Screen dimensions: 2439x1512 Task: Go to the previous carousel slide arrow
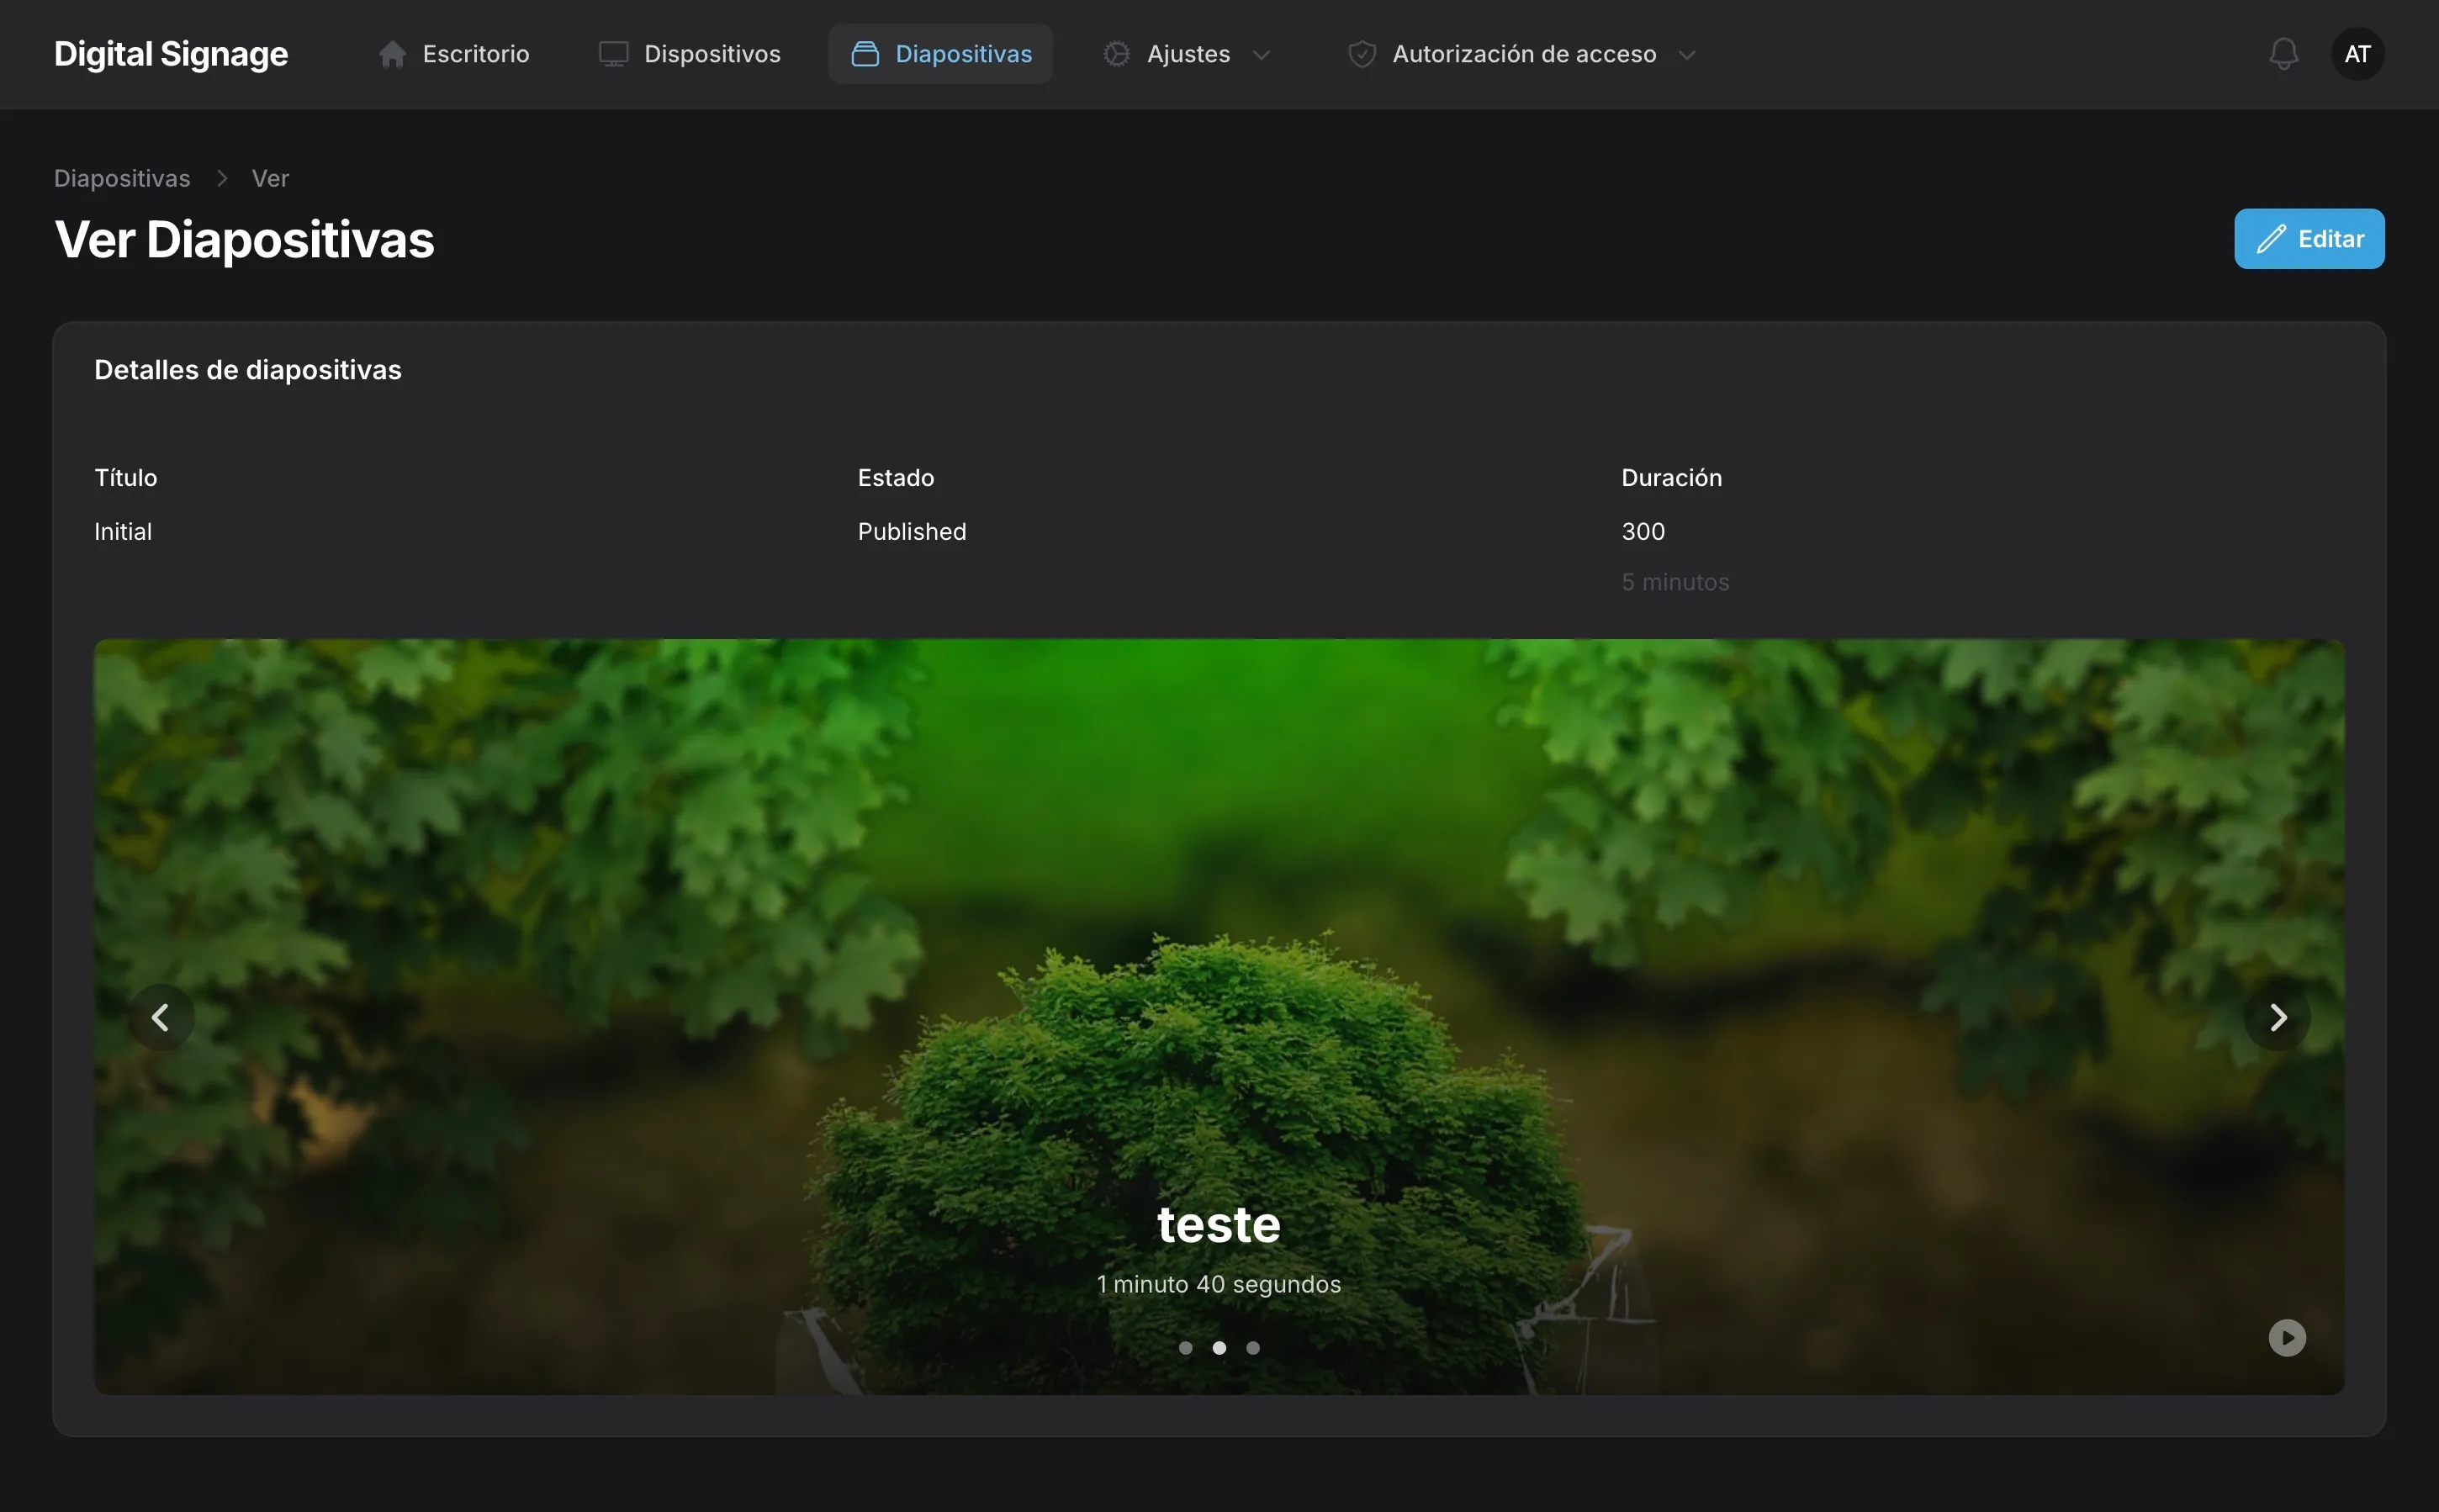[x=161, y=1017]
